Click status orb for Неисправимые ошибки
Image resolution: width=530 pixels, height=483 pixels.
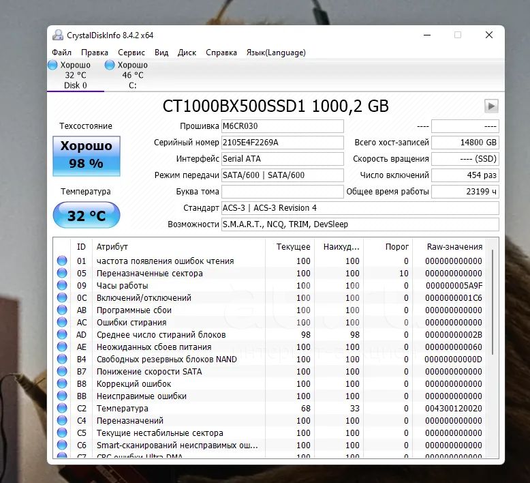(62, 396)
